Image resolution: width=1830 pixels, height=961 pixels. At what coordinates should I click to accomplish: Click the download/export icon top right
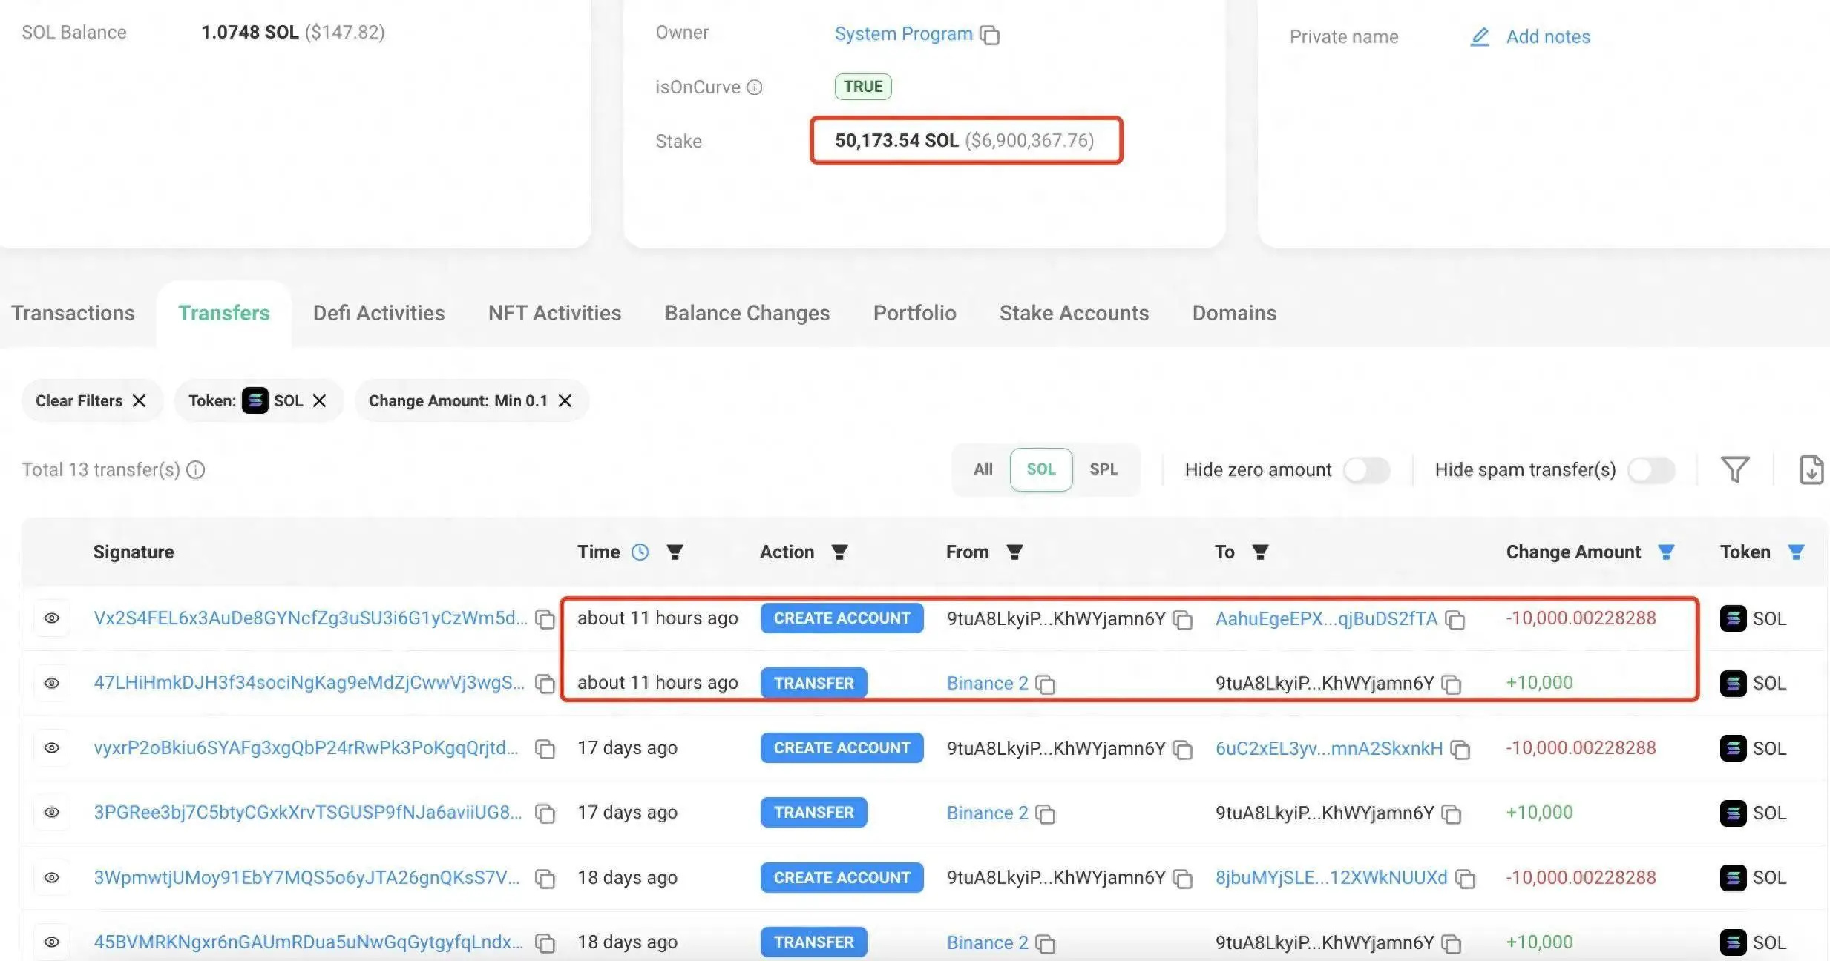(1812, 469)
